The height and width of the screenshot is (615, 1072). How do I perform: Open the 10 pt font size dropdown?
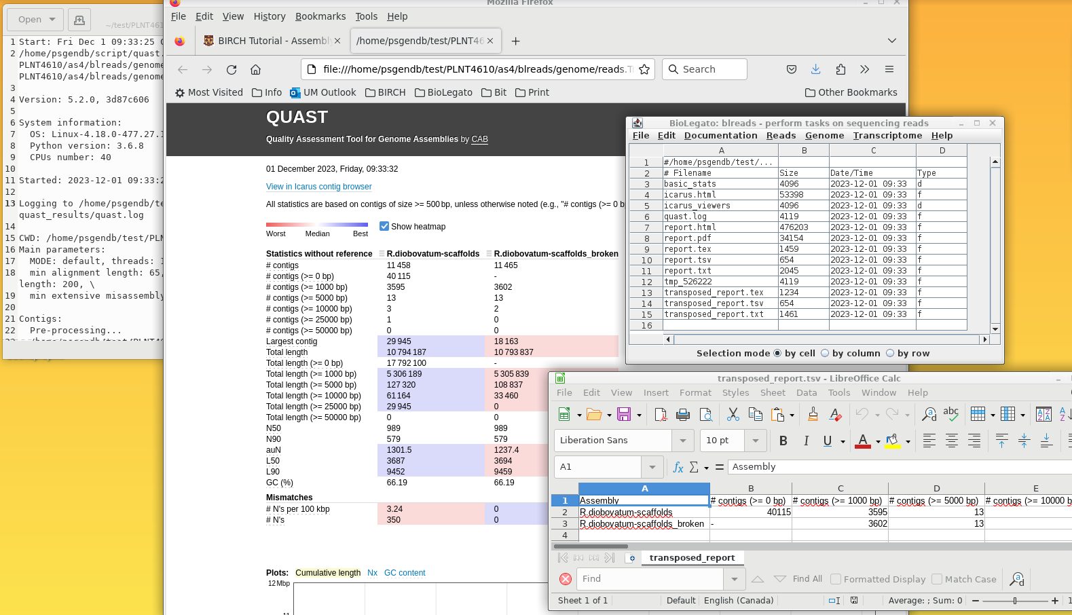pos(755,441)
